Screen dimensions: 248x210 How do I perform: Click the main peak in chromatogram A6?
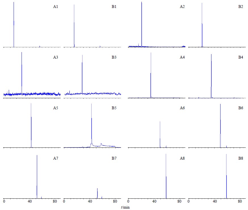(160, 134)
